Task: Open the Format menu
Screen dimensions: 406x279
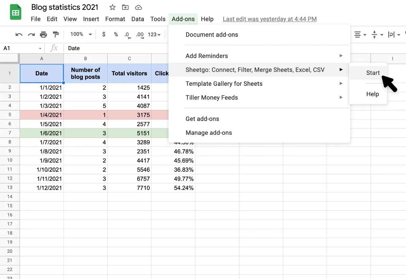Action: click(x=115, y=19)
